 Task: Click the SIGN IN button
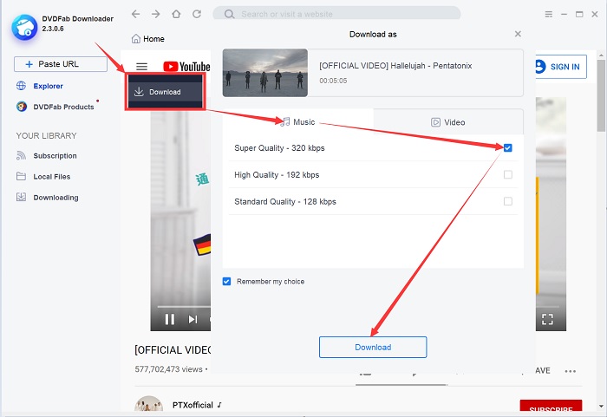(x=561, y=67)
